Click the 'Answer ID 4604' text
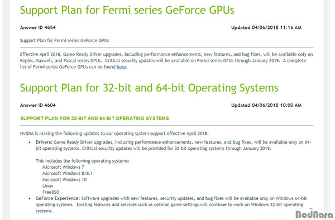 (38, 105)
